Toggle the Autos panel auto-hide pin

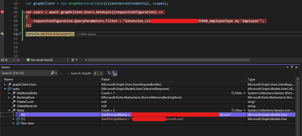coord(292,67)
